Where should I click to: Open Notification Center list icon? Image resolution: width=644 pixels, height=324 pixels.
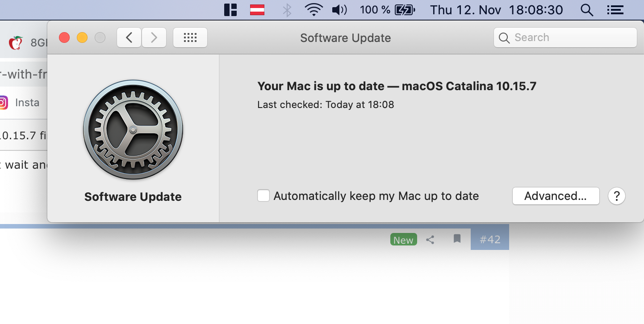pyautogui.click(x=615, y=10)
